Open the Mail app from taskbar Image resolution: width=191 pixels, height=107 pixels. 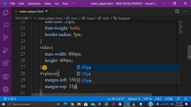(93, 104)
